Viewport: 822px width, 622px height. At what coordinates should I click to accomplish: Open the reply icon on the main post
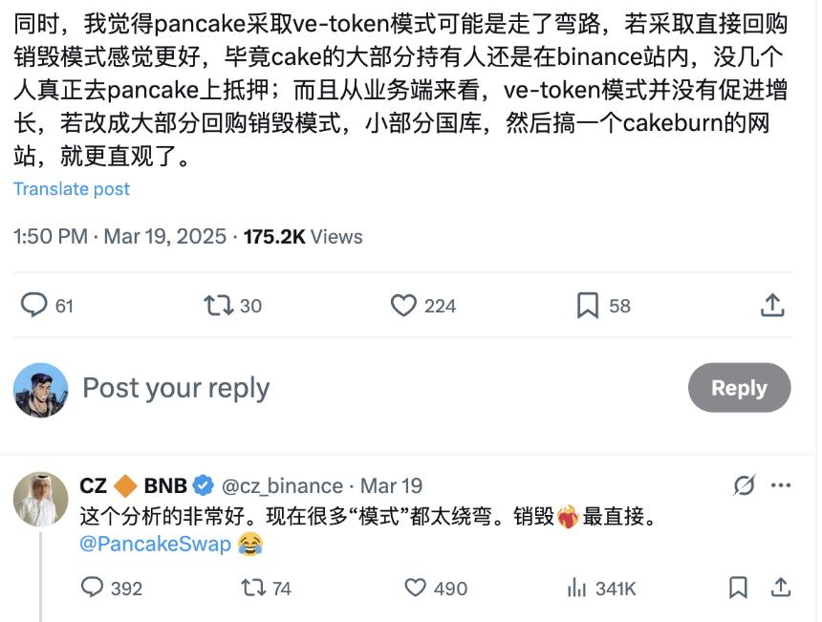pos(31,305)
